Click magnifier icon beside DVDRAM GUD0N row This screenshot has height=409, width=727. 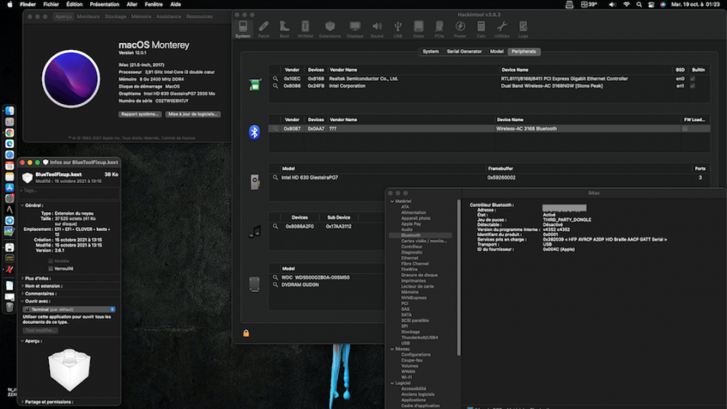[x=276, y=285]
